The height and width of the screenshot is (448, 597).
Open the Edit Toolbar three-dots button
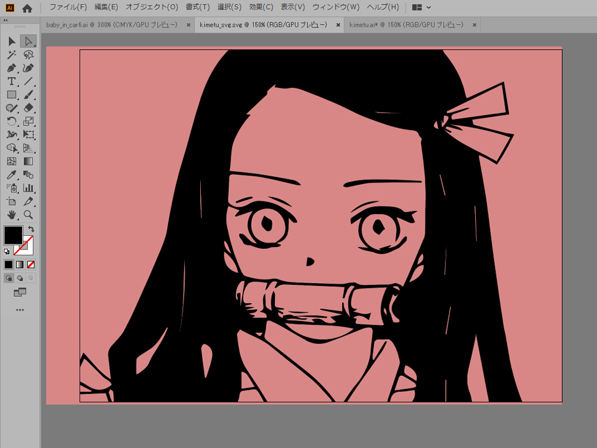coord(20,310)
